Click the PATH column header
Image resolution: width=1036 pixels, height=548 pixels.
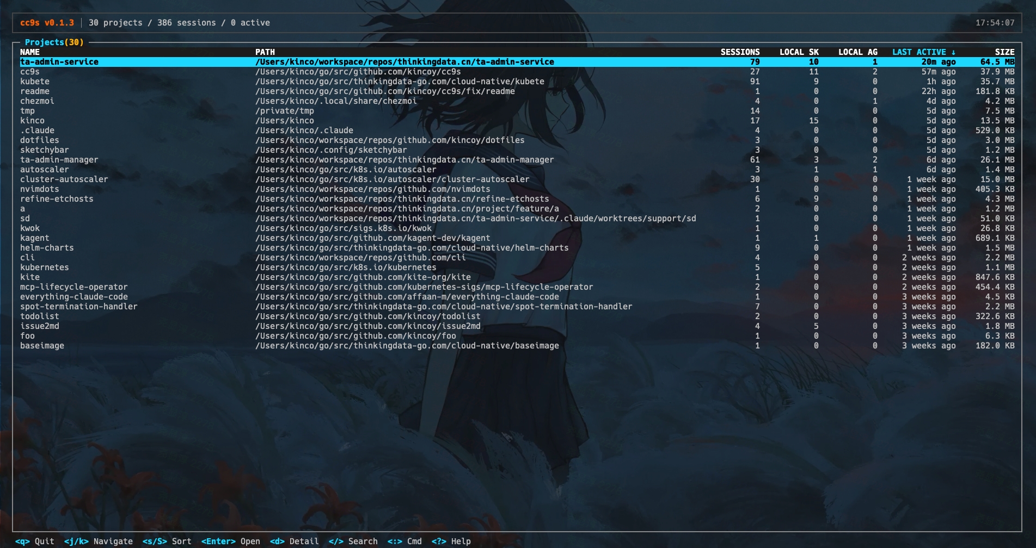tap(265, 52)
